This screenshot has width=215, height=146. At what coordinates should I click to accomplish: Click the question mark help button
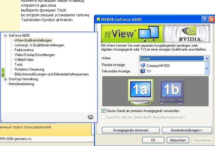(205, 19)
